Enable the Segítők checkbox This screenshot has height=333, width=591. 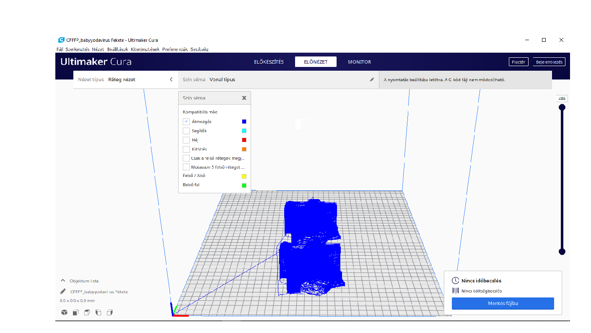pyautogui.click(x=186, y=131)
